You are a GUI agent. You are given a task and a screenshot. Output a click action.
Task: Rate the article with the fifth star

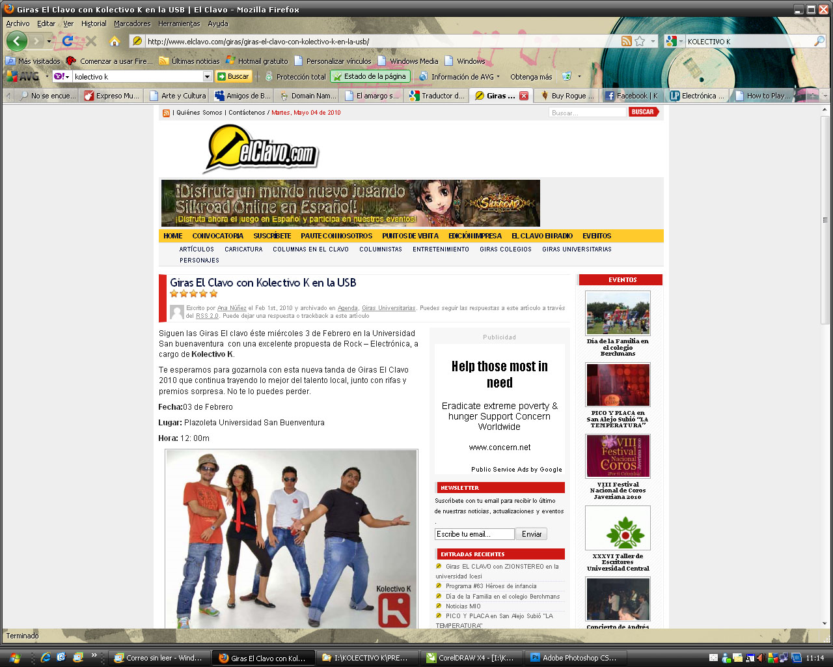tap(213, 294)
